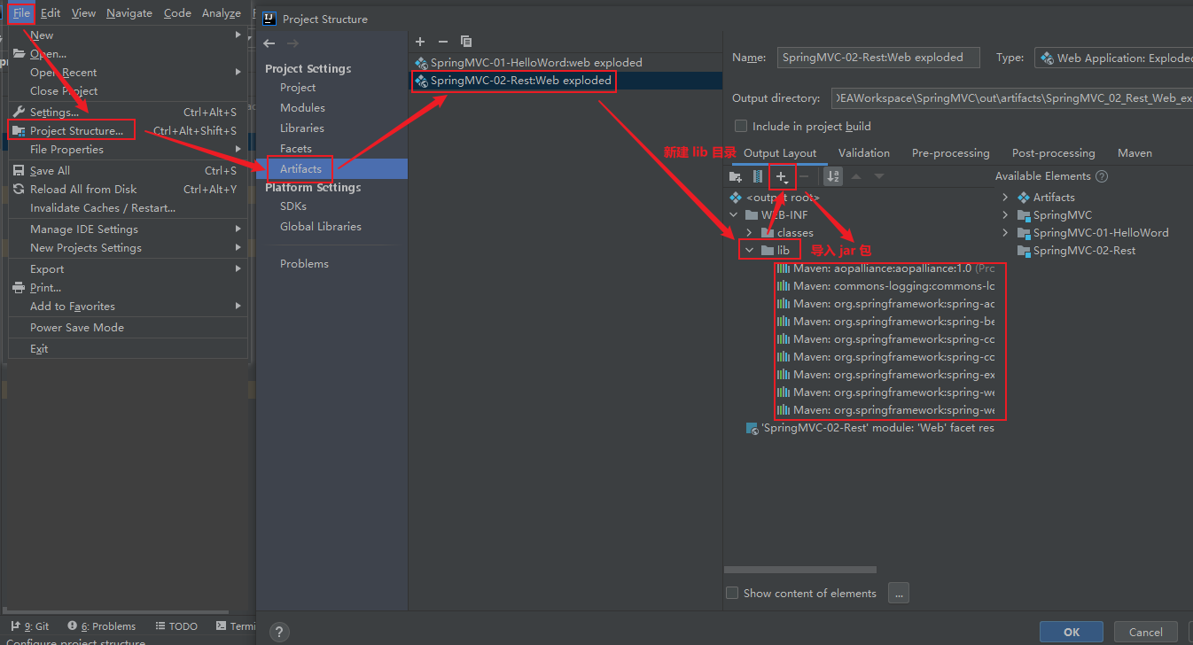This screenshot has width=1193, height=645.
Task: Click the back navigation arrow in Project Structure
Action: [x=269, y=43]
